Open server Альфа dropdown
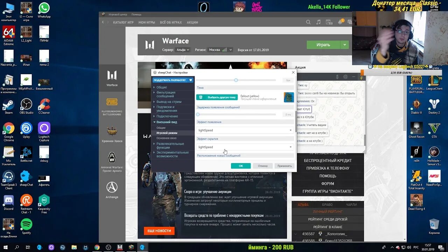The height and width of the screenshot is (252, 448). (x=183, y=50)
